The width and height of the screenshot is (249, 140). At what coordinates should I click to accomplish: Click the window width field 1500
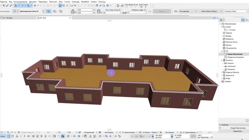pyautogui.click(x=85, y=10)
